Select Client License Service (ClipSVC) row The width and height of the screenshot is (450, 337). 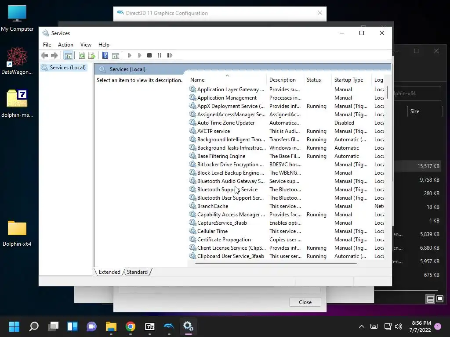[x=286, y=247]
